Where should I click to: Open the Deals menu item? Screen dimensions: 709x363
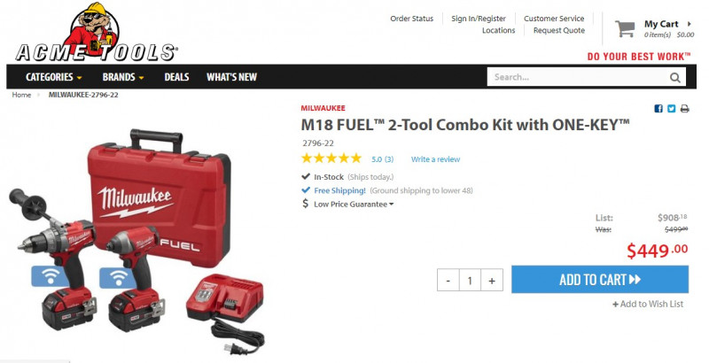tap(176, 77)
